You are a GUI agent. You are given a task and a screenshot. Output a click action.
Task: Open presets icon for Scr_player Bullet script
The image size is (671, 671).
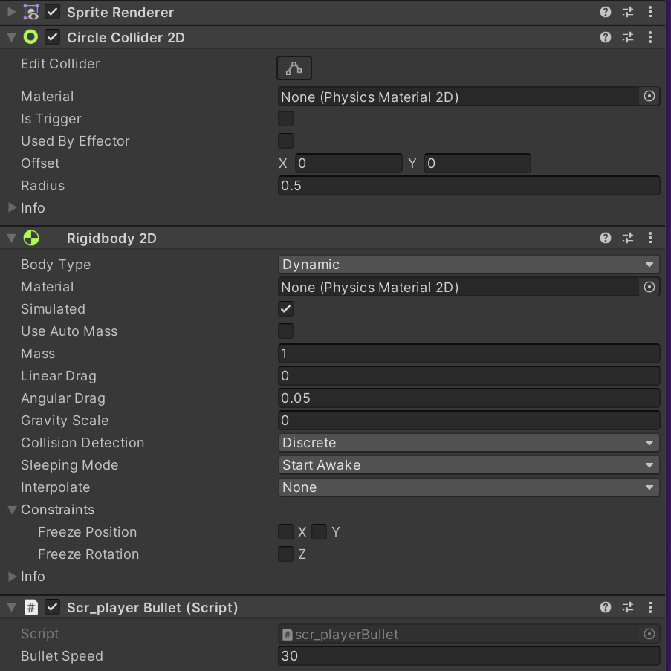pyautogui.click(x=628, y=607)
